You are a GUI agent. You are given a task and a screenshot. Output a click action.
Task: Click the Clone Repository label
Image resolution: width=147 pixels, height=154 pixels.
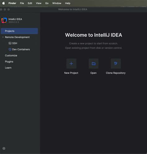click(116, 73)
